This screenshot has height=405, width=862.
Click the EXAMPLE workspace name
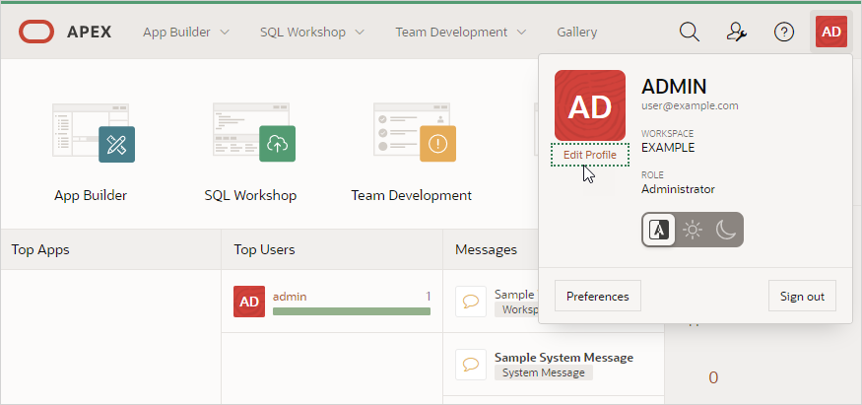(668, 147)
